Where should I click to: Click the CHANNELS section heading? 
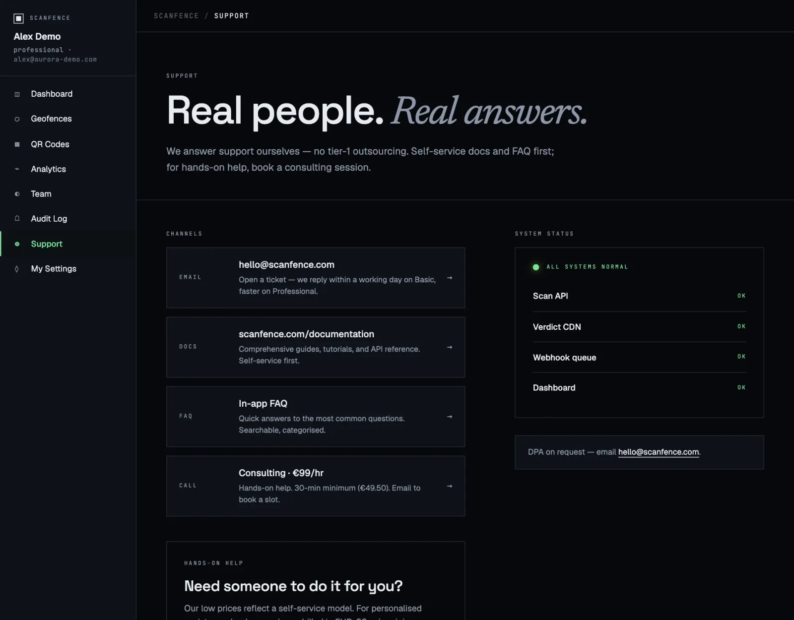pos(184,234)
